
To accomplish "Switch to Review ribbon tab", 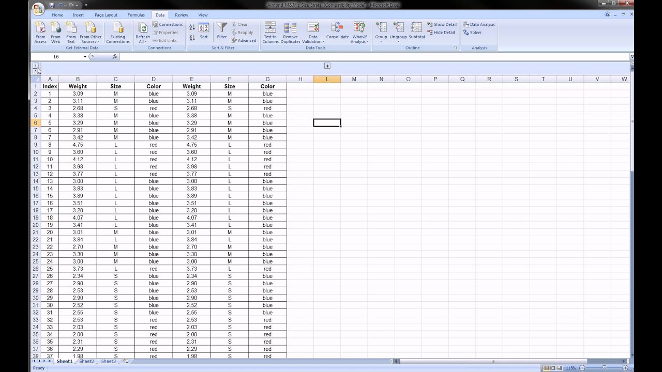I will [x=182, y=15].
